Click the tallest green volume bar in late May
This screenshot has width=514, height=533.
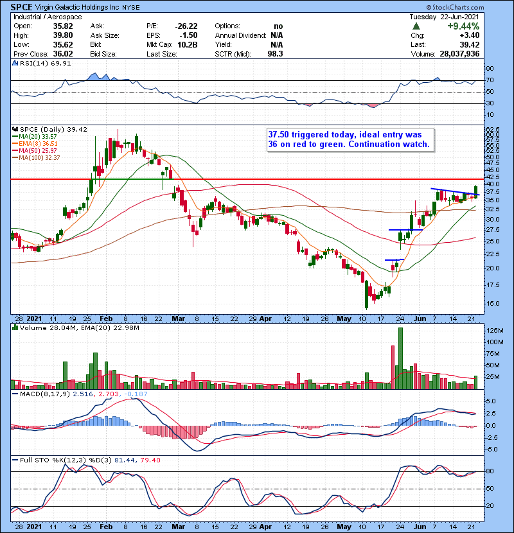click(x=400, y=358)
